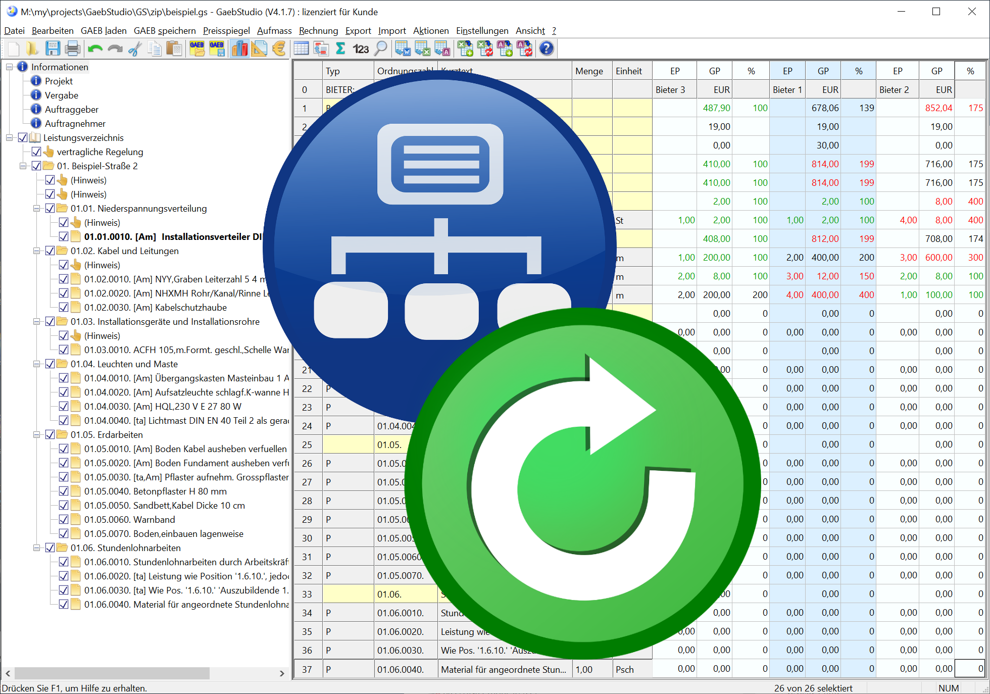990x694 pixels.
Task: Uncheck 01.02.0030. Kabelschutzhaube checkbox
Action: coord(64,307)
